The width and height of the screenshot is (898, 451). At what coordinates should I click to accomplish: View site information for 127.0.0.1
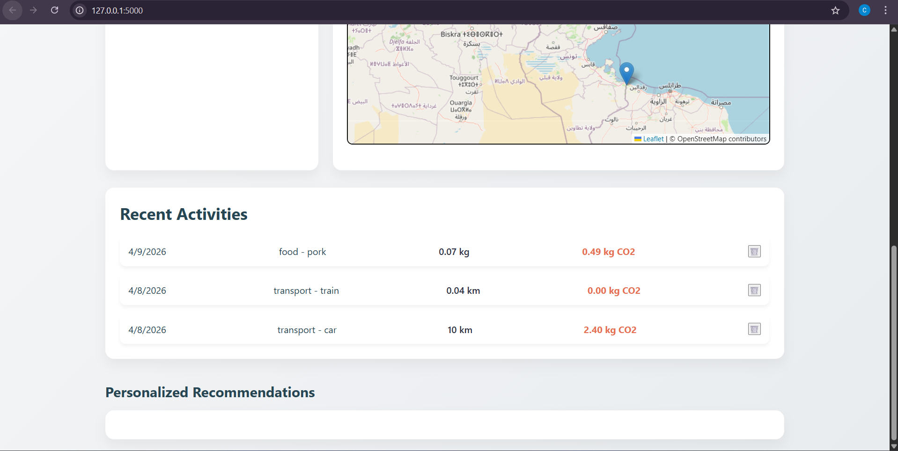pyautogui.click(x=80, y=10)
